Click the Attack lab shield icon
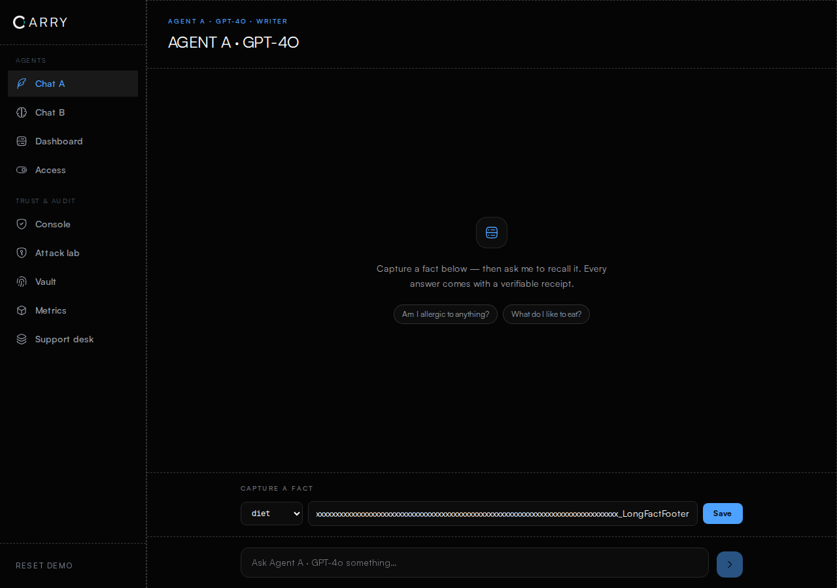837x588 pixels. point(22,253)
